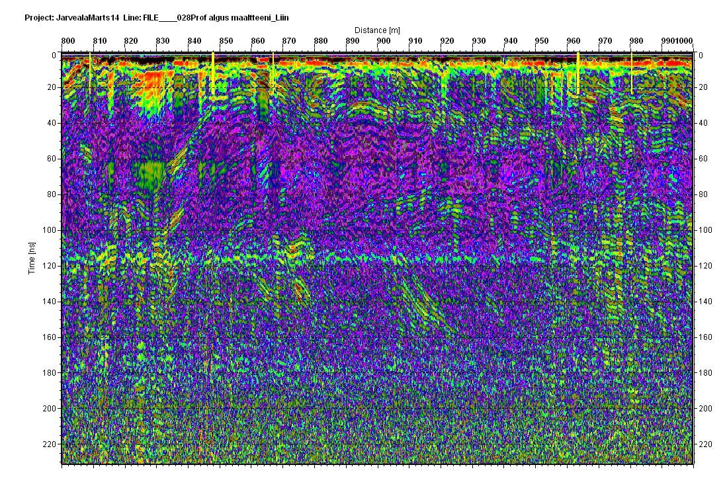Click the 200 label on left time axis

50,409
